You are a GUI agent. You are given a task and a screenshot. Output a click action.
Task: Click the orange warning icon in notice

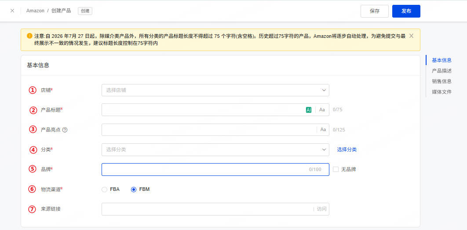tap(29, 36)
